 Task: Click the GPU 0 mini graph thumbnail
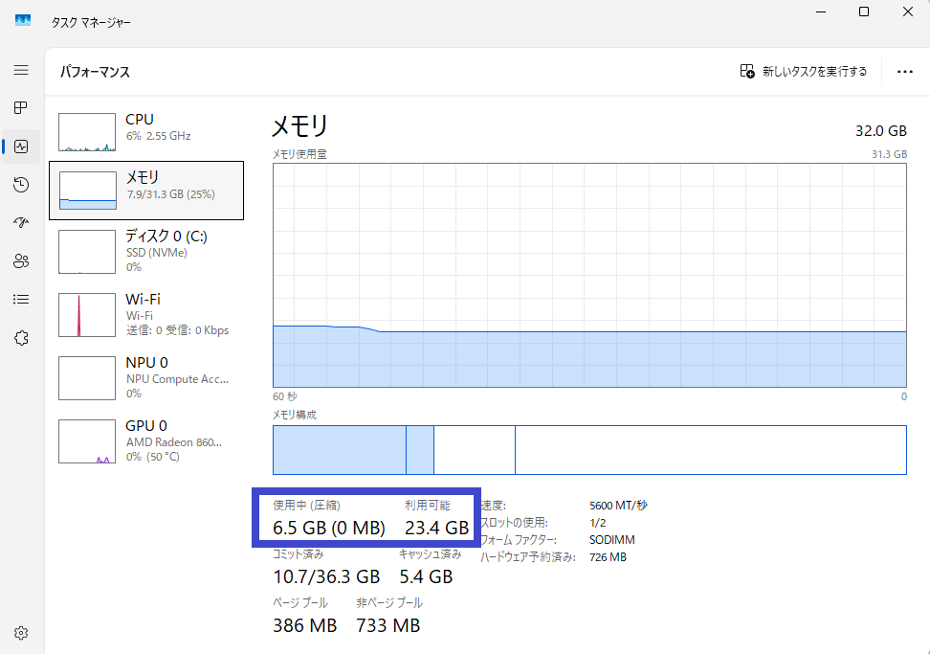pyautogui.click(x=87, y=440)
